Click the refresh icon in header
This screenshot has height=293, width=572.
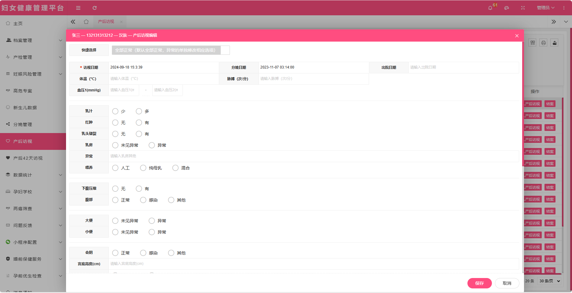tap(94, 8)
